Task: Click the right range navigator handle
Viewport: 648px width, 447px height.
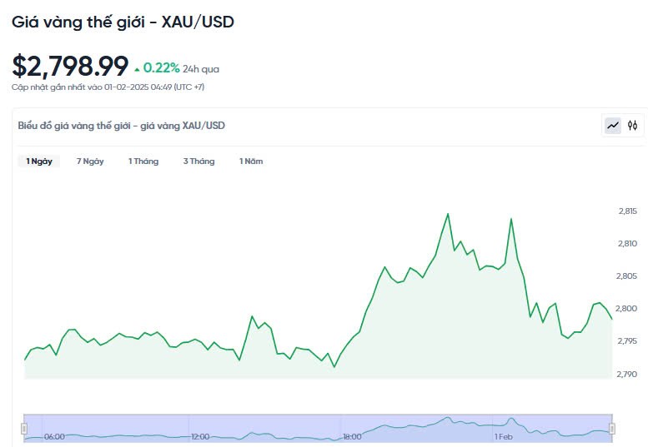Action: coord(611,428)
